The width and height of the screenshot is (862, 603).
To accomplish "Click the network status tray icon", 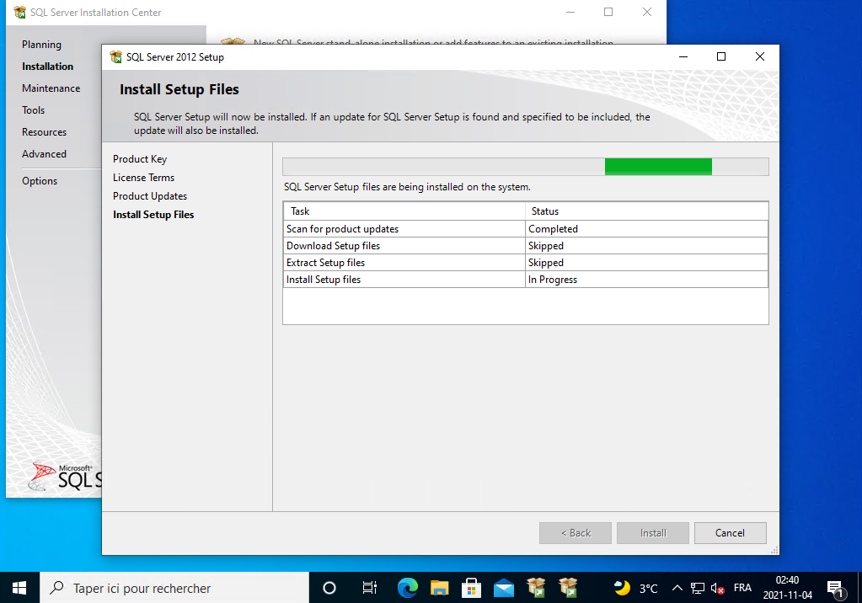I will click(x=698, y=588).
